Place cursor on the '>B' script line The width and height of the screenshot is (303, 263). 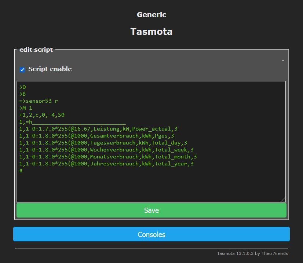23,94
